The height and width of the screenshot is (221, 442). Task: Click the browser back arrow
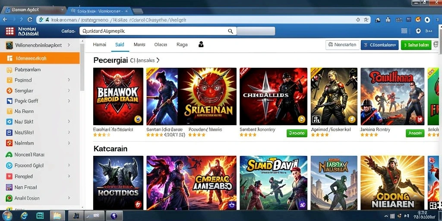(5, 19)
